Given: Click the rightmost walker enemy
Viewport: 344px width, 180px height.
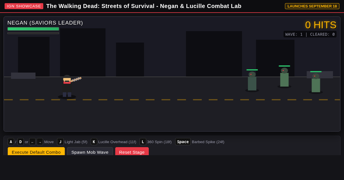Looking at the screenshot, I should (x=316, y=83).
